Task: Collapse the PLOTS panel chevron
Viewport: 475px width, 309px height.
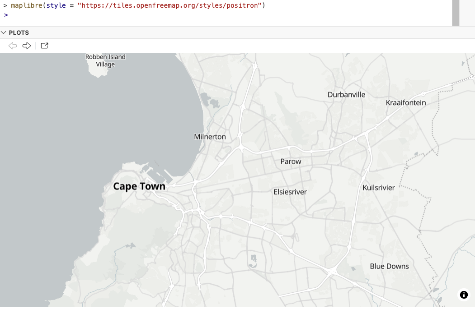Action: (x=4, y=33)
